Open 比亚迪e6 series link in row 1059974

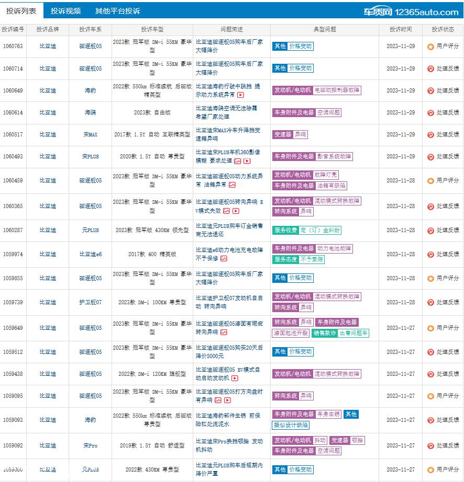pyautogui.click(x=90, y=254)
